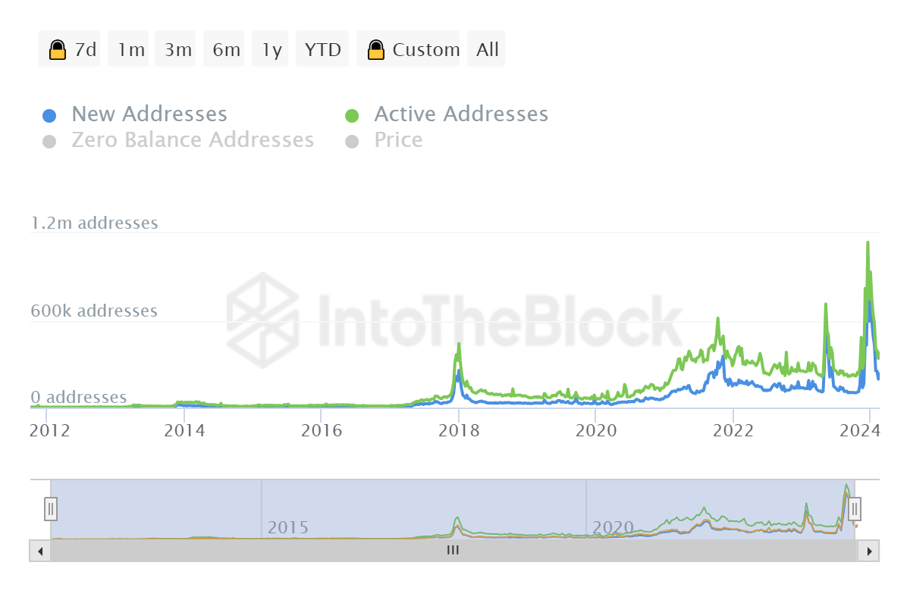This screenshot has width=910, height=606.
Task: Click the lock icon beside Custom
Action: [x=375, y=50]
